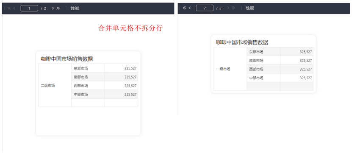Click 南部市场 cell in the right table

(x=263, y=60)
